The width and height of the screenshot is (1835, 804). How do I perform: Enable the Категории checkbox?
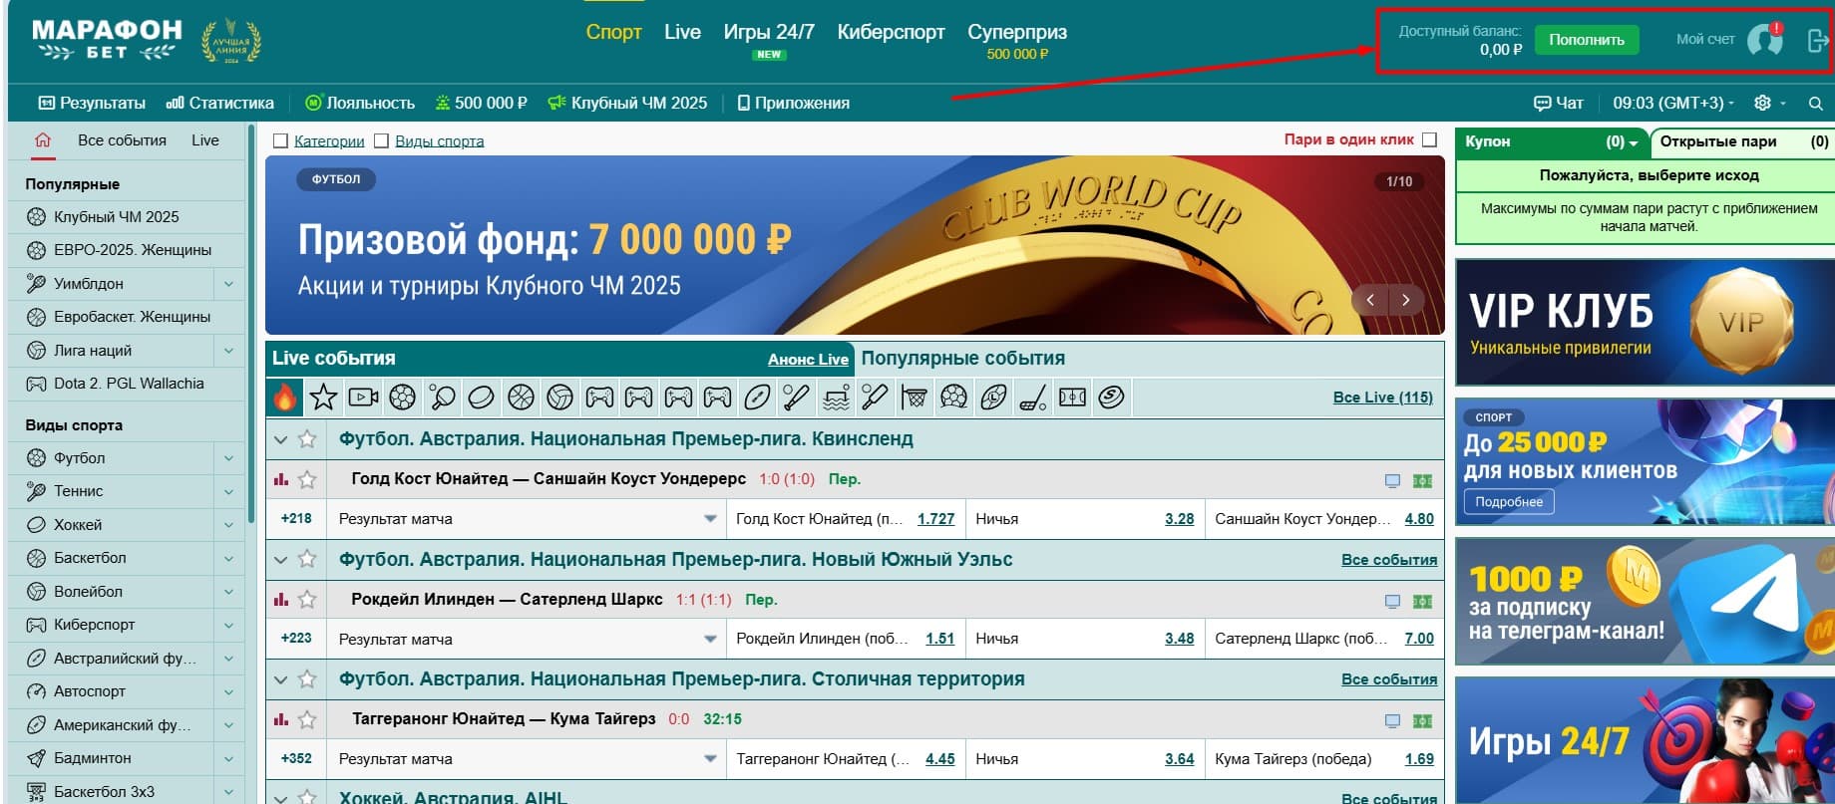pos(280,141)
